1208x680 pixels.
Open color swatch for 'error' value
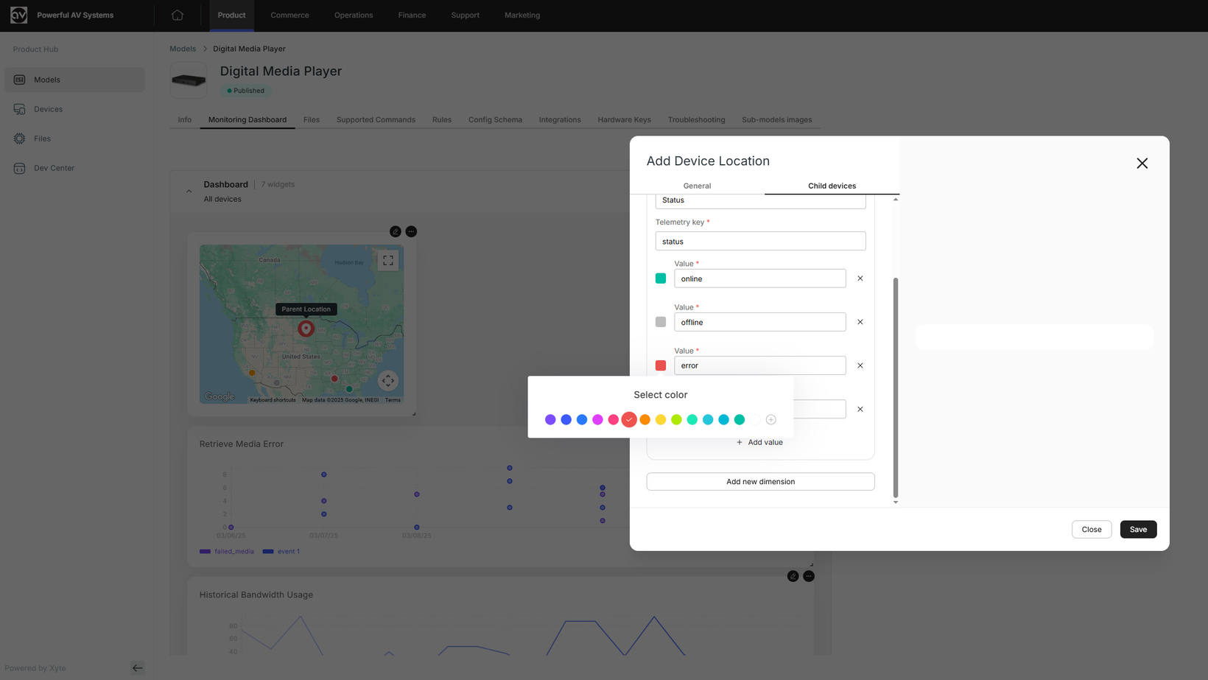pyautogui.click(x=661, y=365)
